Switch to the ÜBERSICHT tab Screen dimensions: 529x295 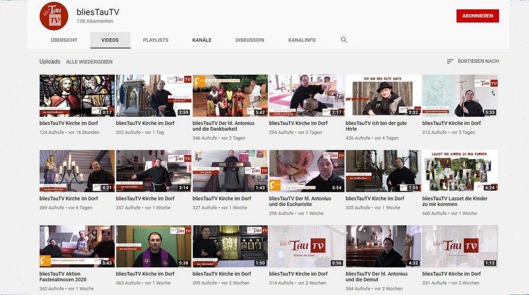coord(64,40)
